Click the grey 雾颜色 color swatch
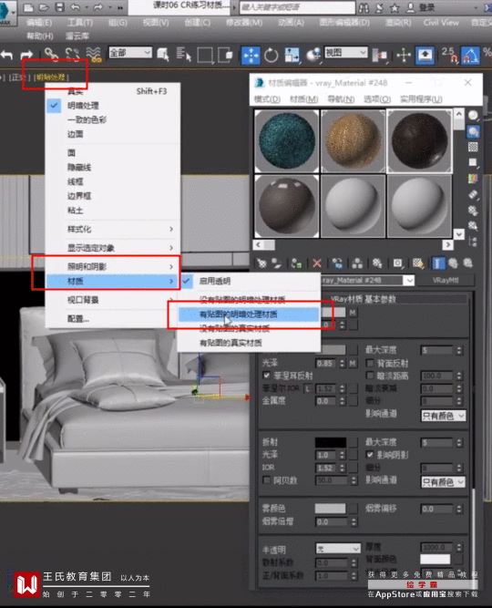The height and width of the screenshot is (608, 492). click(331, 508)
